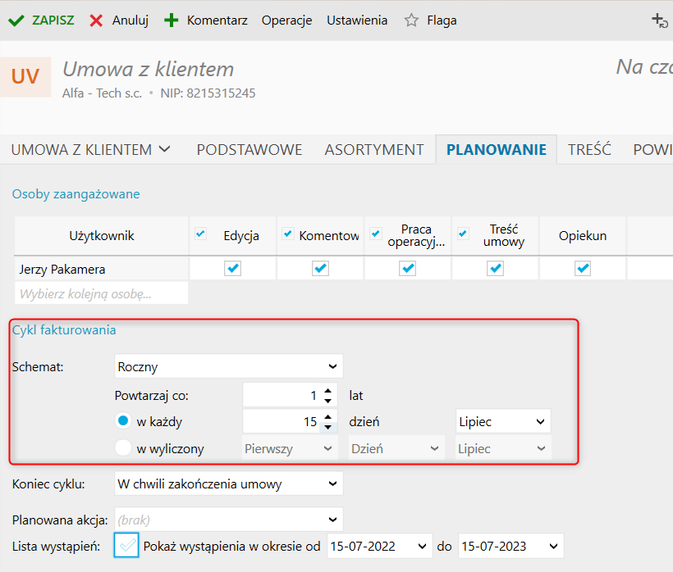
Task: Select the 'w każdy' radio button
Action: point(123,421)
